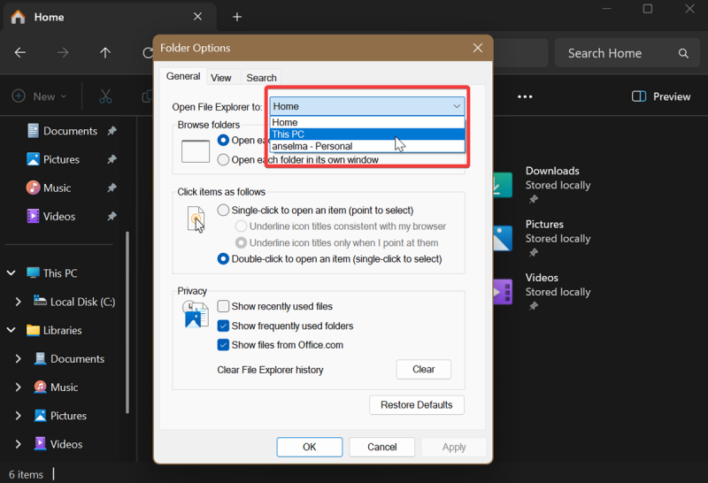Click pin icon beside sidebar Music
The height and width of the screenshot is (483, 708).
(112, 188)
